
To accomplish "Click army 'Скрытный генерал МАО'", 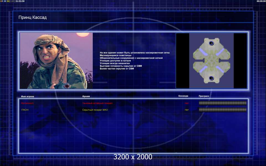I will pyautogui.click(x=95, y=110).
